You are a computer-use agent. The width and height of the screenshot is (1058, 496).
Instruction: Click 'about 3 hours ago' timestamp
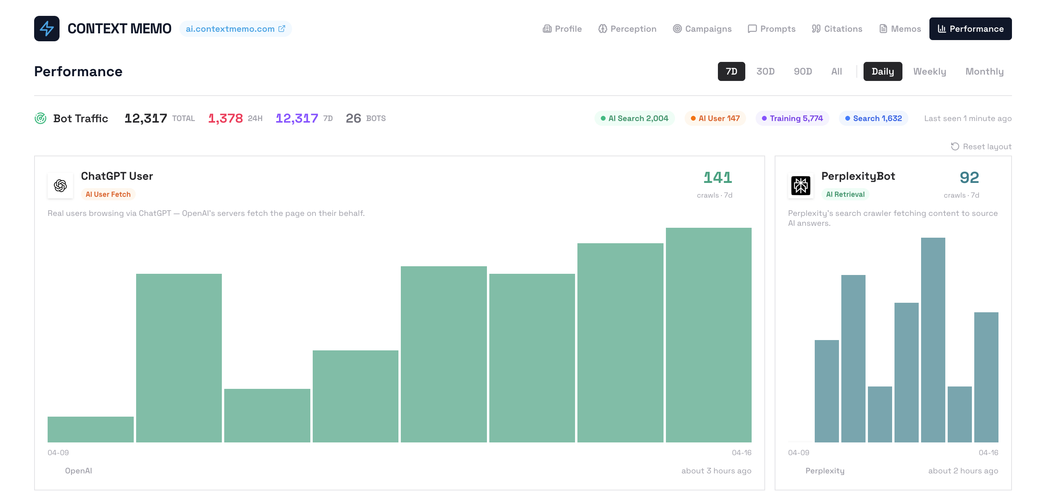coord(716,471)
